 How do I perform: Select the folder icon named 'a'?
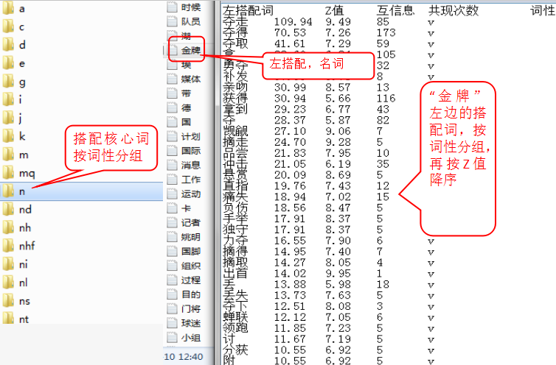pyautogui.click(x=8, y=9)
